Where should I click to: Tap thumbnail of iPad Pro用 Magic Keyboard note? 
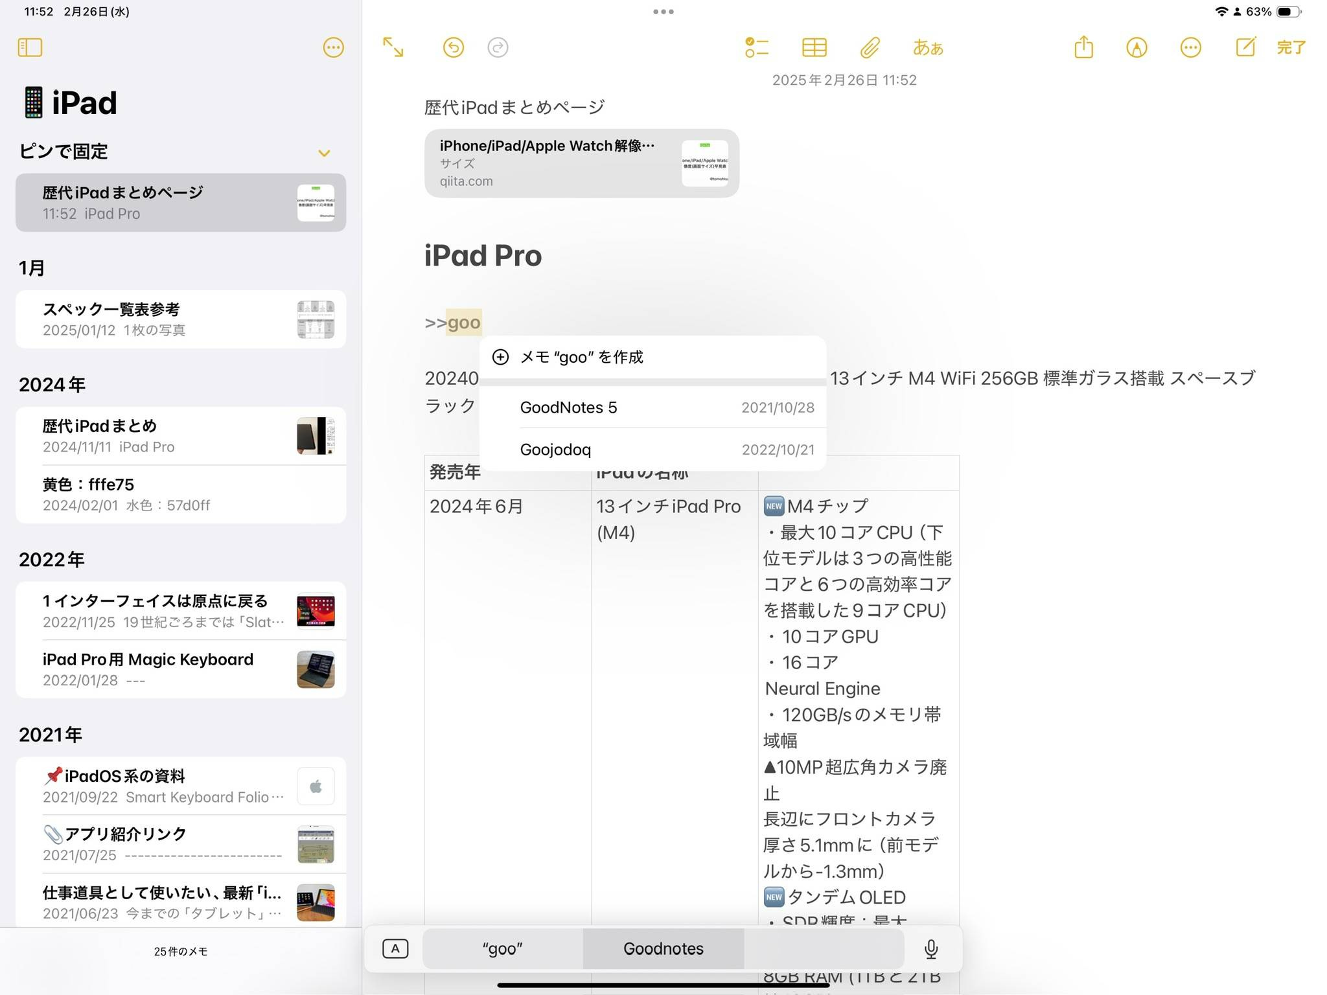point(316,669)
